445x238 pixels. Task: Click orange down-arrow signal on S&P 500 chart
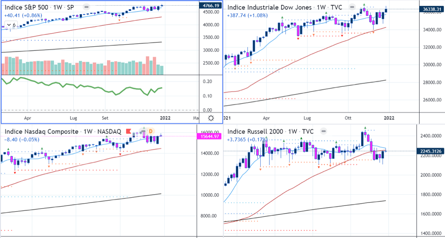click(119, 20)
